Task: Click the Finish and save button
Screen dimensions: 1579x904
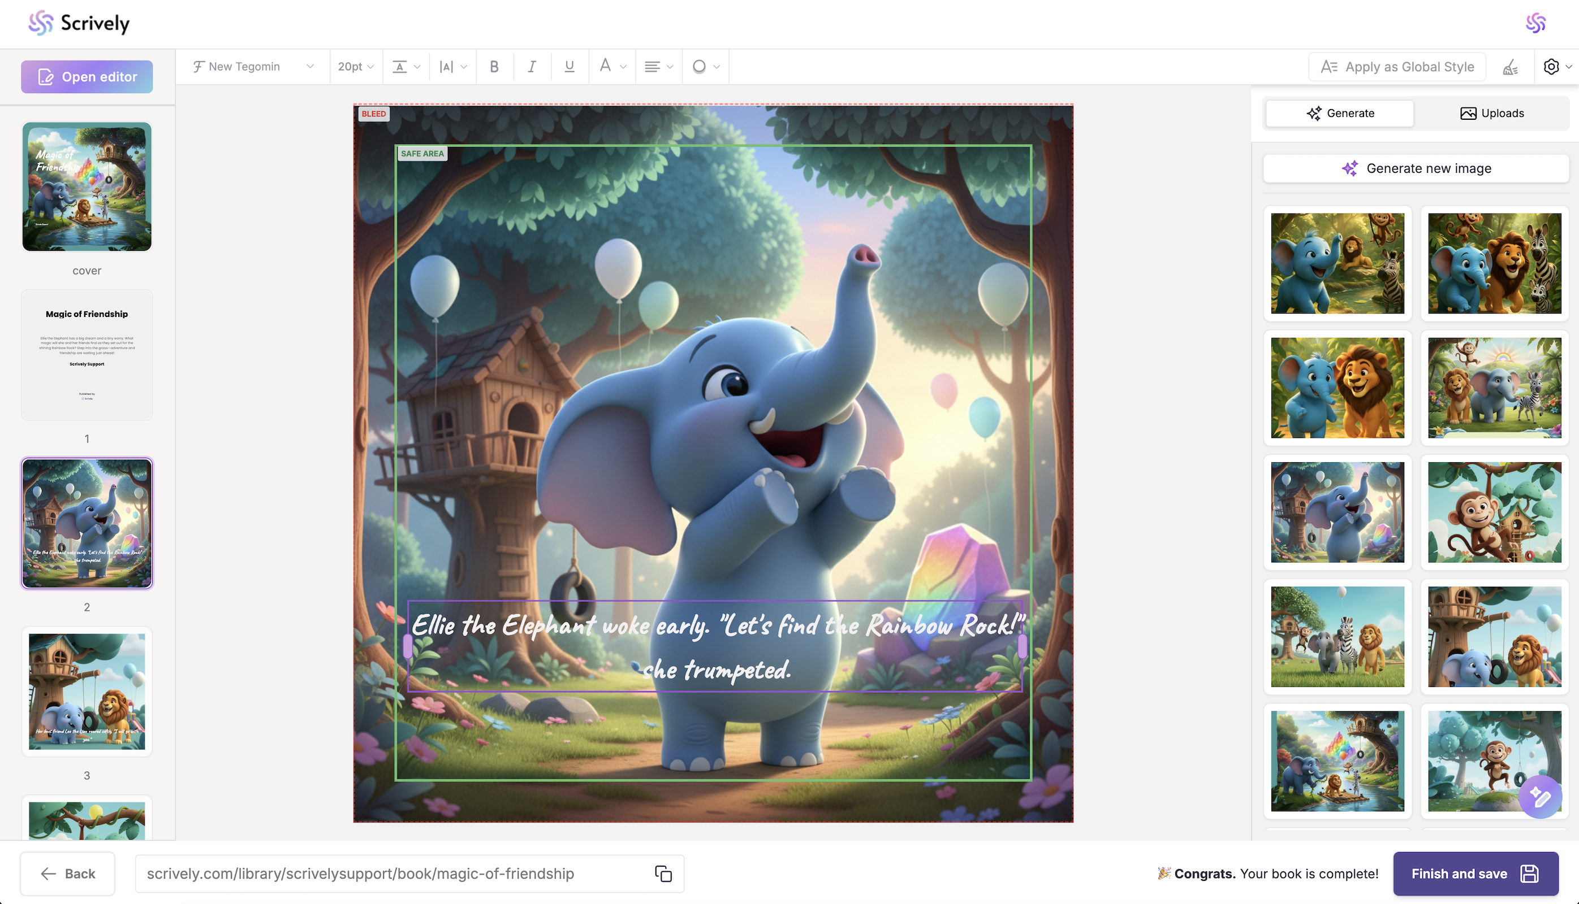Action: coord(1474,873)
